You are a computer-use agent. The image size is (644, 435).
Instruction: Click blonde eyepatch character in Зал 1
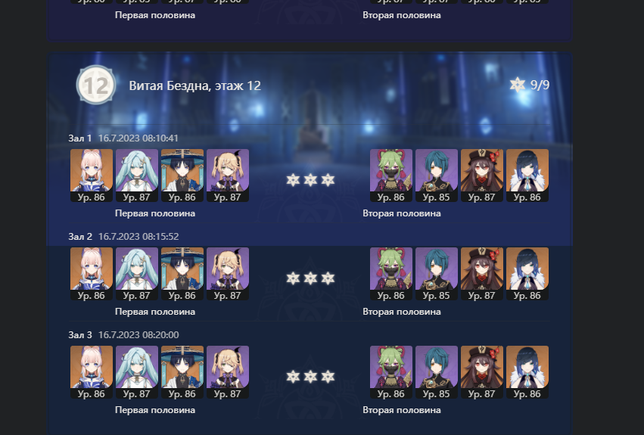tap(228, 176)
